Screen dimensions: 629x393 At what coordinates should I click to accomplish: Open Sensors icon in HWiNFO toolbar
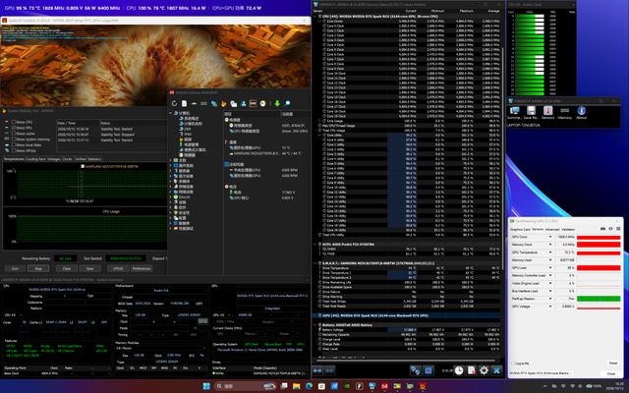pyautogui.click(x=548, y=111)
